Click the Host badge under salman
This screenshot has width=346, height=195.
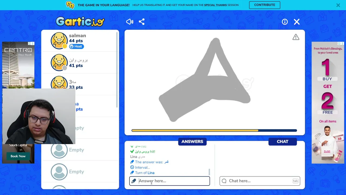[76, 46]
